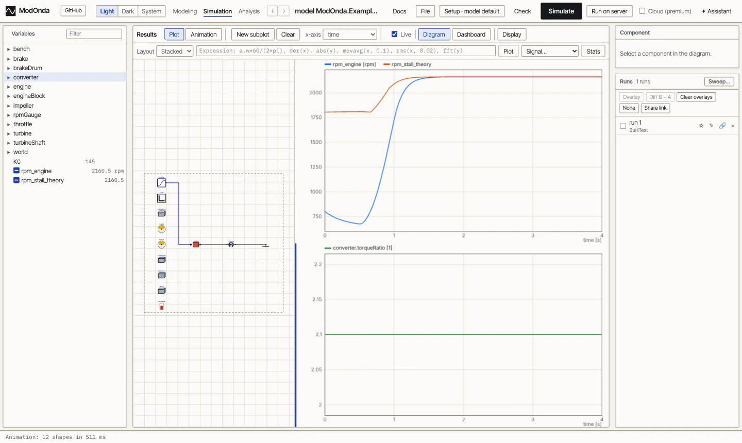Toggle the Live checkbox

394,35
